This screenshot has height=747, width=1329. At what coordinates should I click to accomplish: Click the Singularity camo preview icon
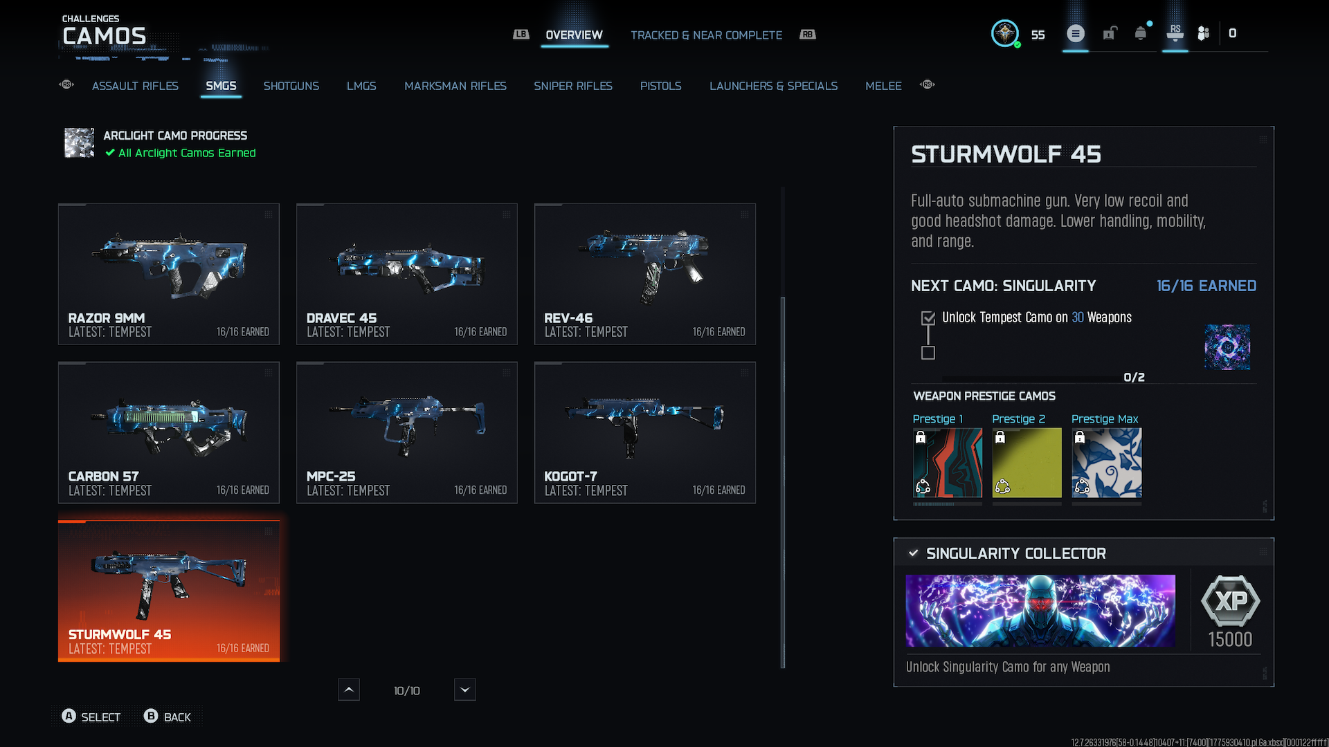click(x=1227, y=347)
